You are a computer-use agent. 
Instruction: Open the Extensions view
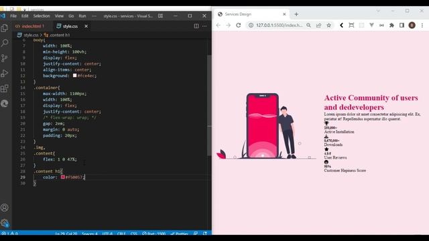point(5,88)
